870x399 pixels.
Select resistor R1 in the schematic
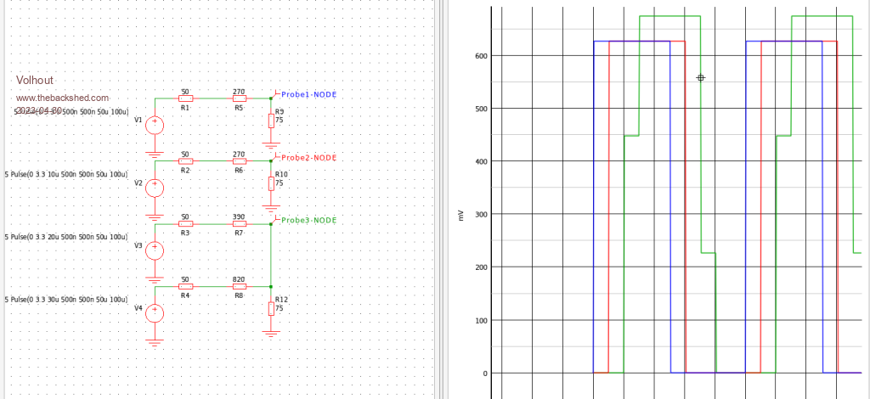(x=185, y=98)
